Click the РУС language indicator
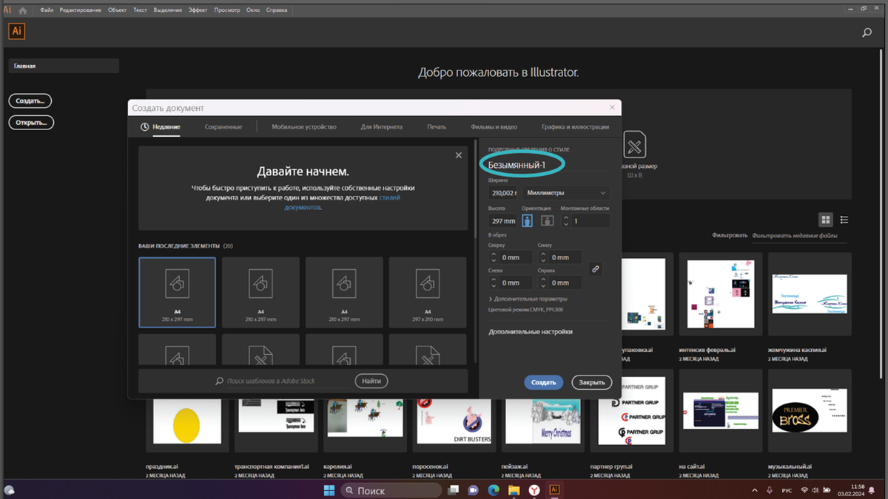 point(788,490)
